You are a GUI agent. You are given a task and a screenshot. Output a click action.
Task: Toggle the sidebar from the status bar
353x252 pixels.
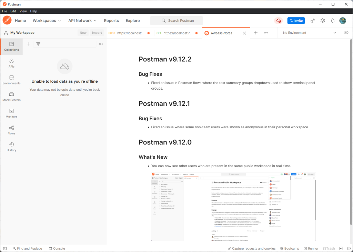click(x=4, y=248)
